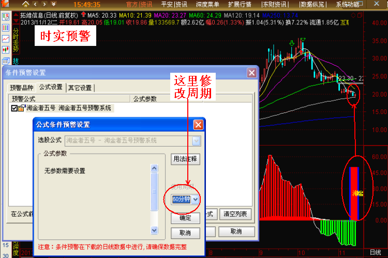Click the MA60: 24.29 indicator label
Screen dimensions: 388x258
[x=205, y=15]
